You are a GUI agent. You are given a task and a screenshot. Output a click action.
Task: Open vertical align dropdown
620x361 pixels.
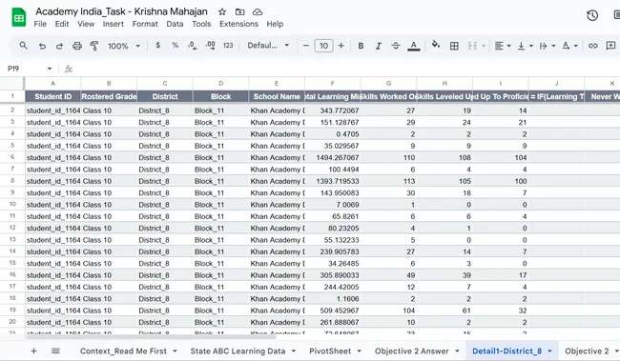pos(526,46)
